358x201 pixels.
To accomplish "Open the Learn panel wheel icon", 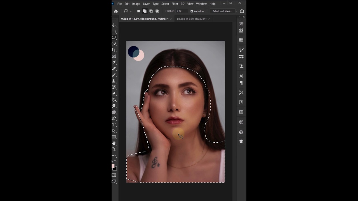I will 241,24.
